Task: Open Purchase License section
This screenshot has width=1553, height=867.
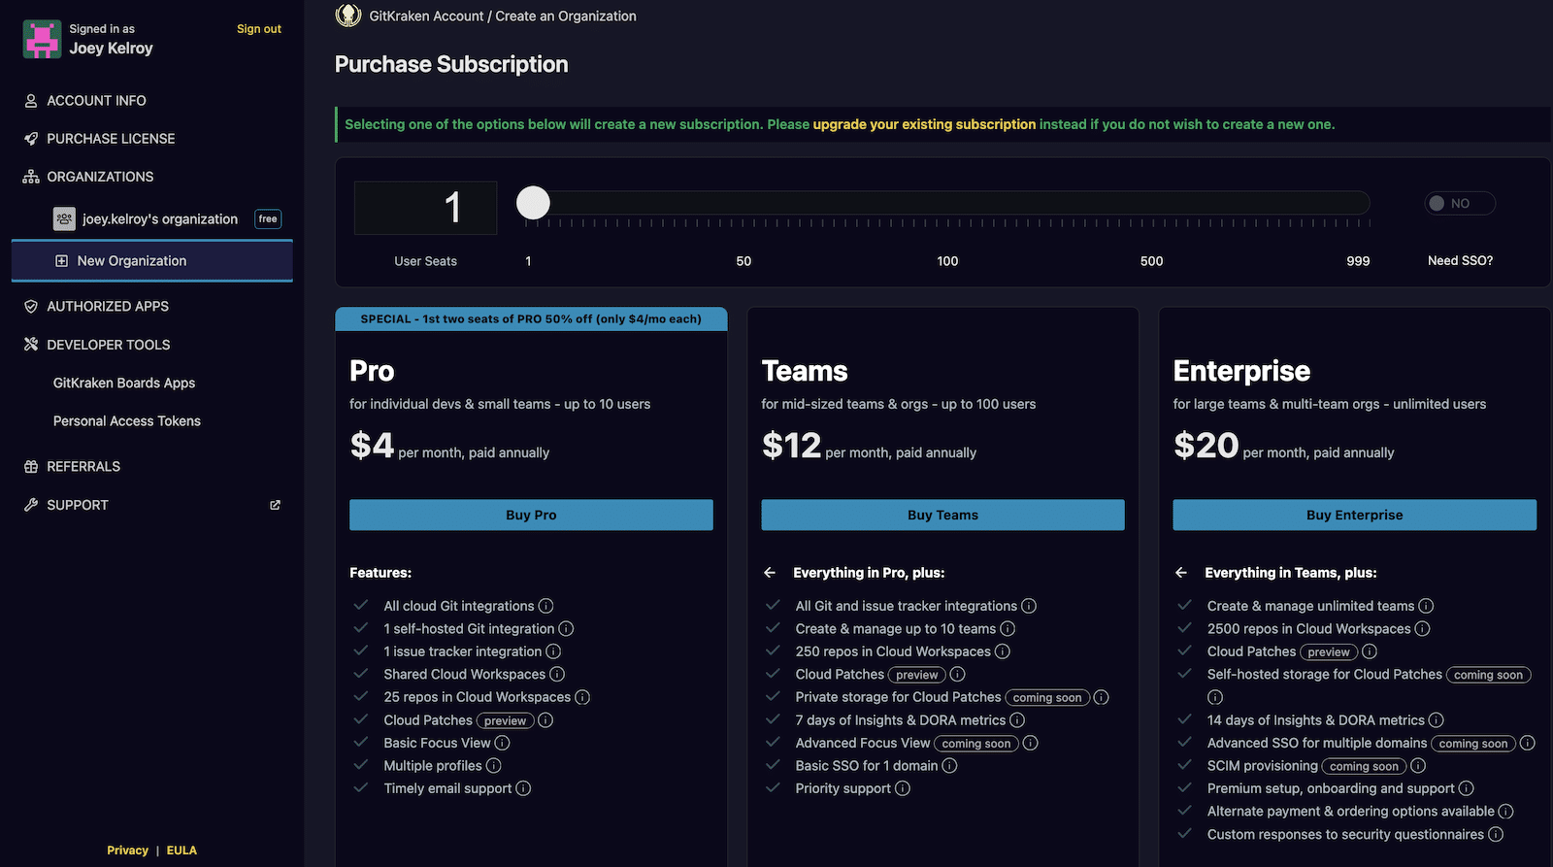Action: point(111,139)
